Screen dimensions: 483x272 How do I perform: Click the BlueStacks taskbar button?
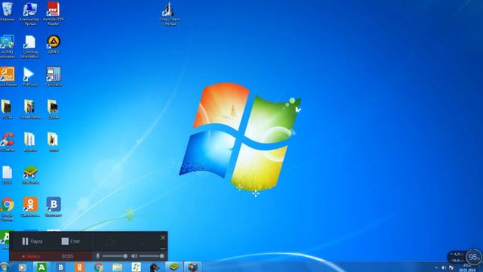(x=174, y=267)
